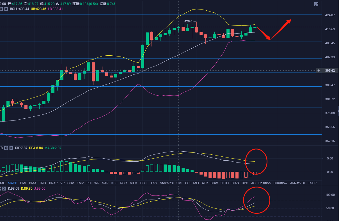Click the BOLL:403.44 value label
The width and height of the screenshot is (339, 221).
19,9
